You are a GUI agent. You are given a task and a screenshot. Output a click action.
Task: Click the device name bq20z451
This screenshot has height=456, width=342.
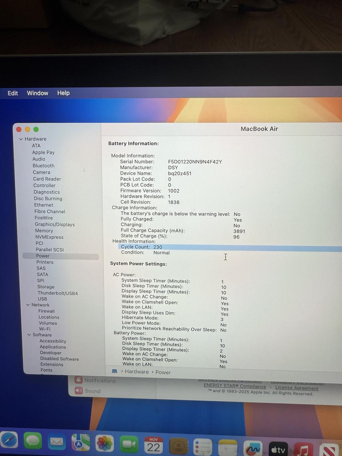(180, 174)
